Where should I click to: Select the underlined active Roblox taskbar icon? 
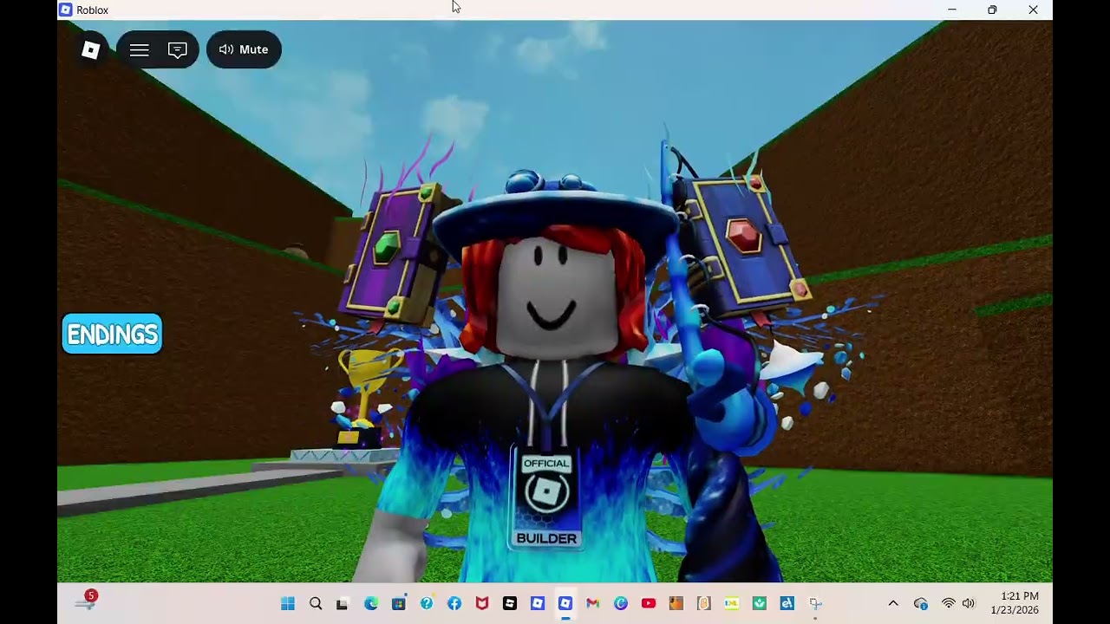tap(565, 603)
